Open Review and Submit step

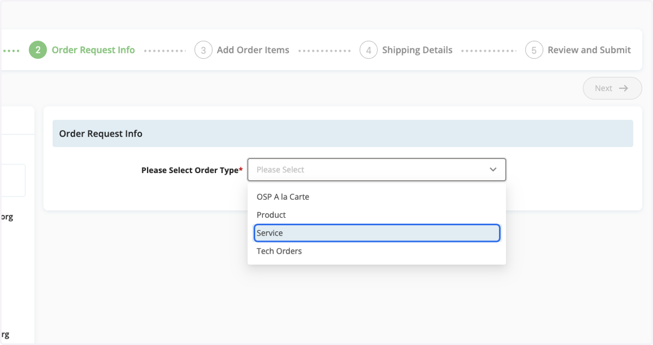(x=589, y=50)
